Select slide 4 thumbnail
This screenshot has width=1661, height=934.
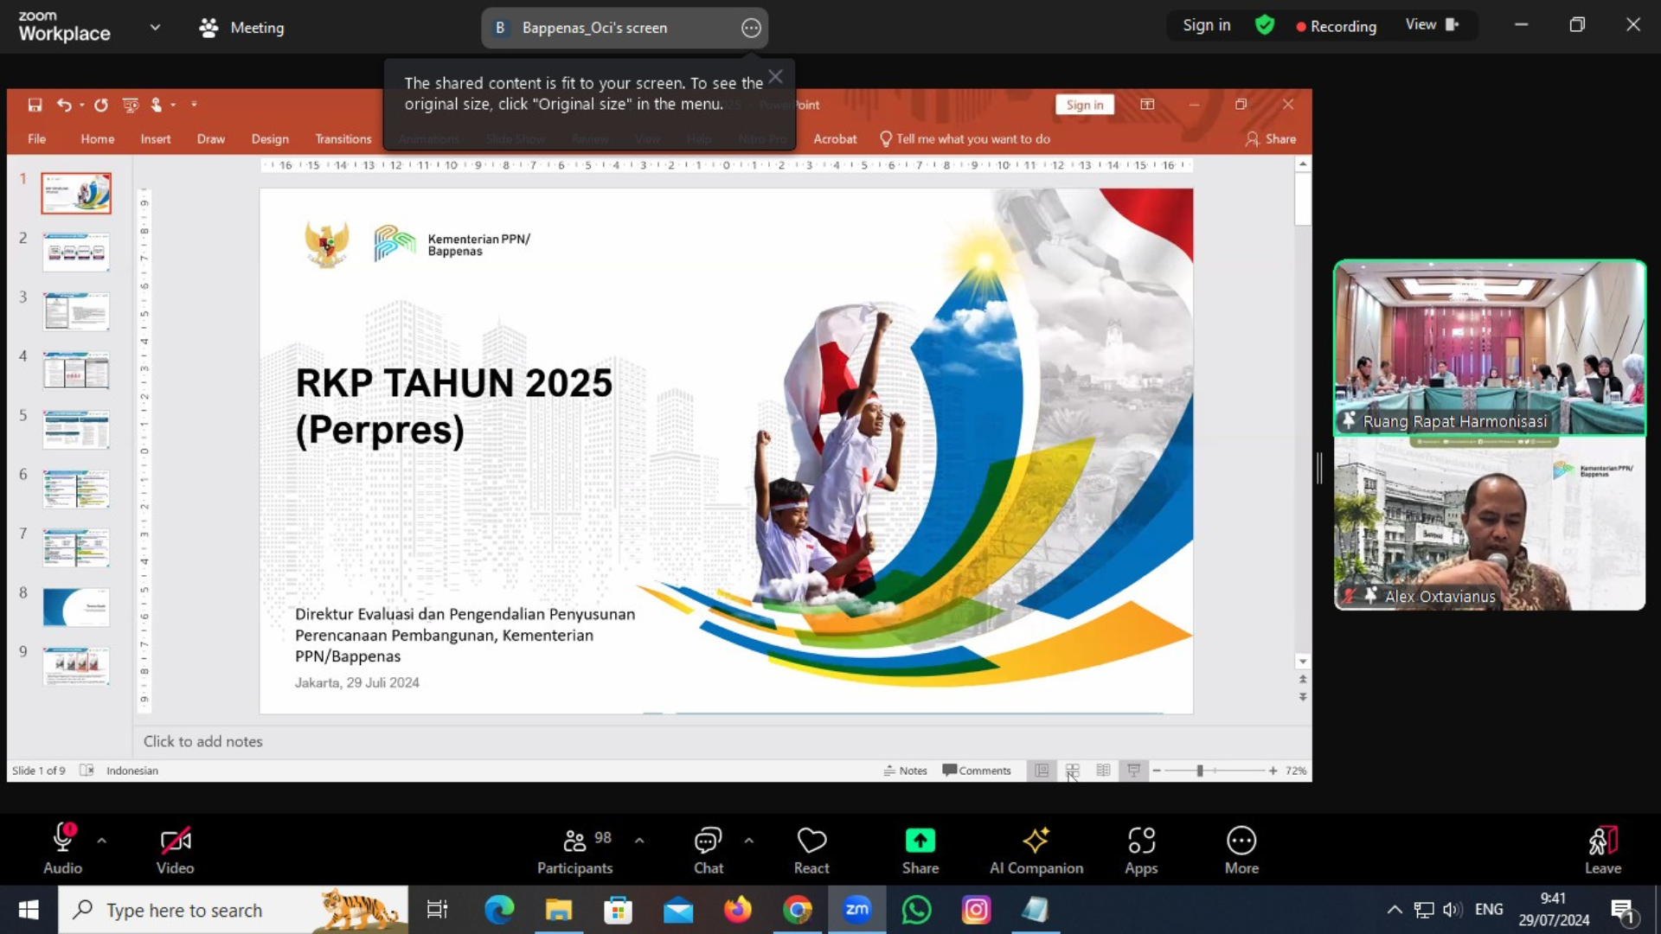point(76,371)
